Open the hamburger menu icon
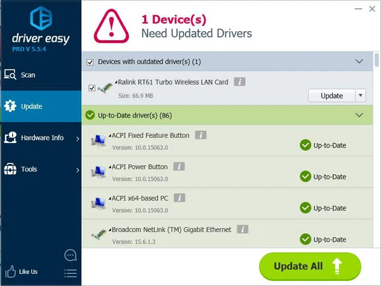This screenshot has width=381, height=286. pyautogui.click(x=70, y=273)
